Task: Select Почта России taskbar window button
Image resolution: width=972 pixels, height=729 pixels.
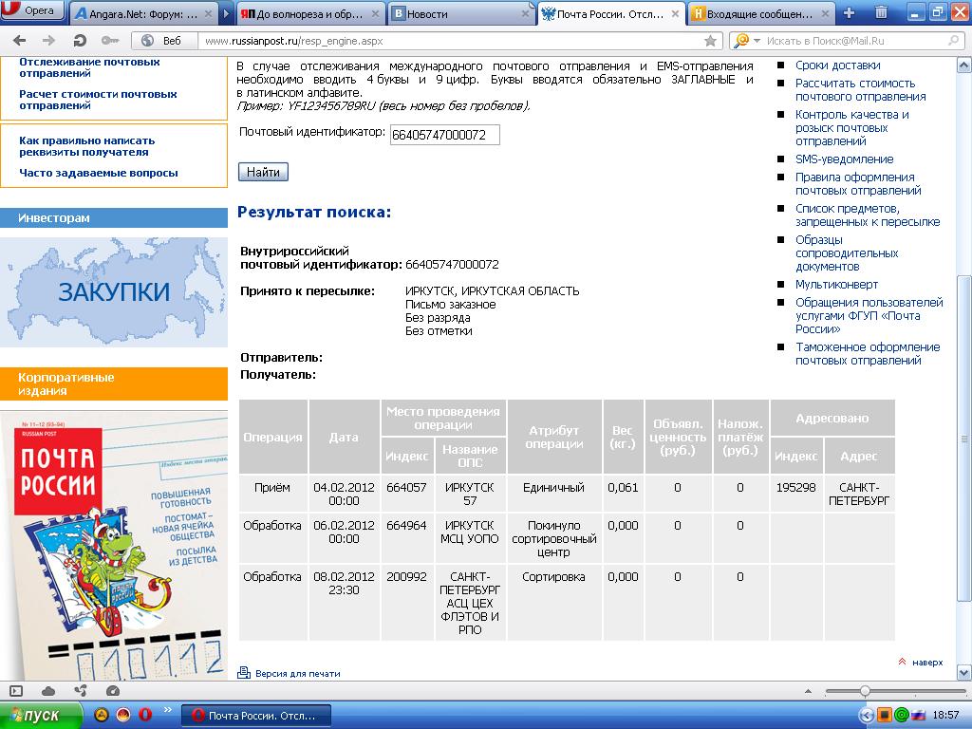Action: (255, 716)
